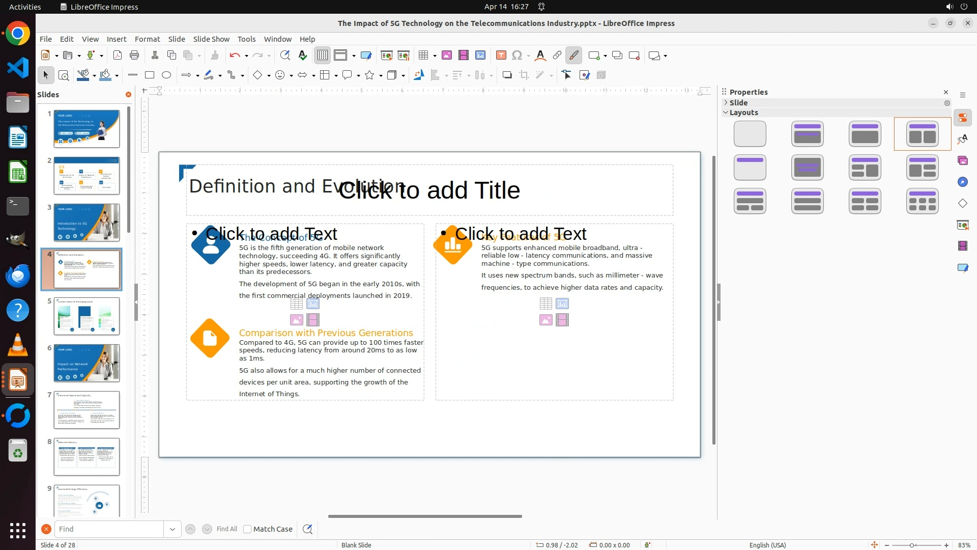Open the Gallery sidebar deck icon

962,161
